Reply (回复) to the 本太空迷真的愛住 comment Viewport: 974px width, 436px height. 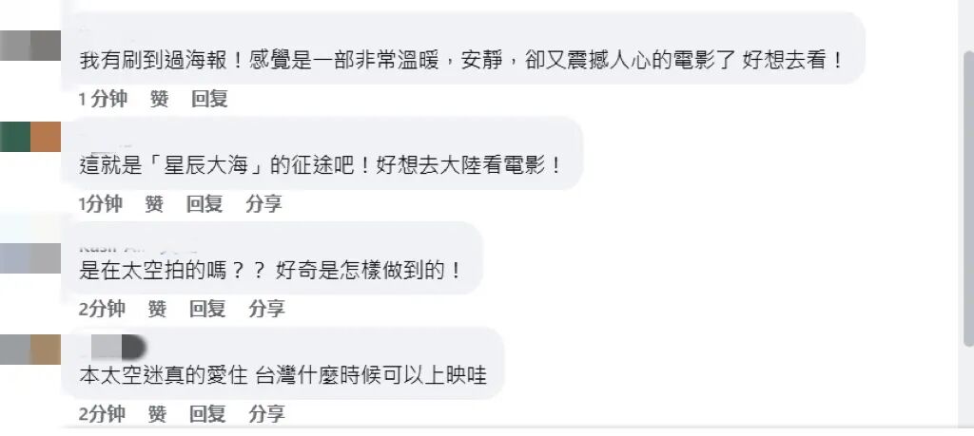pyautogui.click(x=207, y=413)
